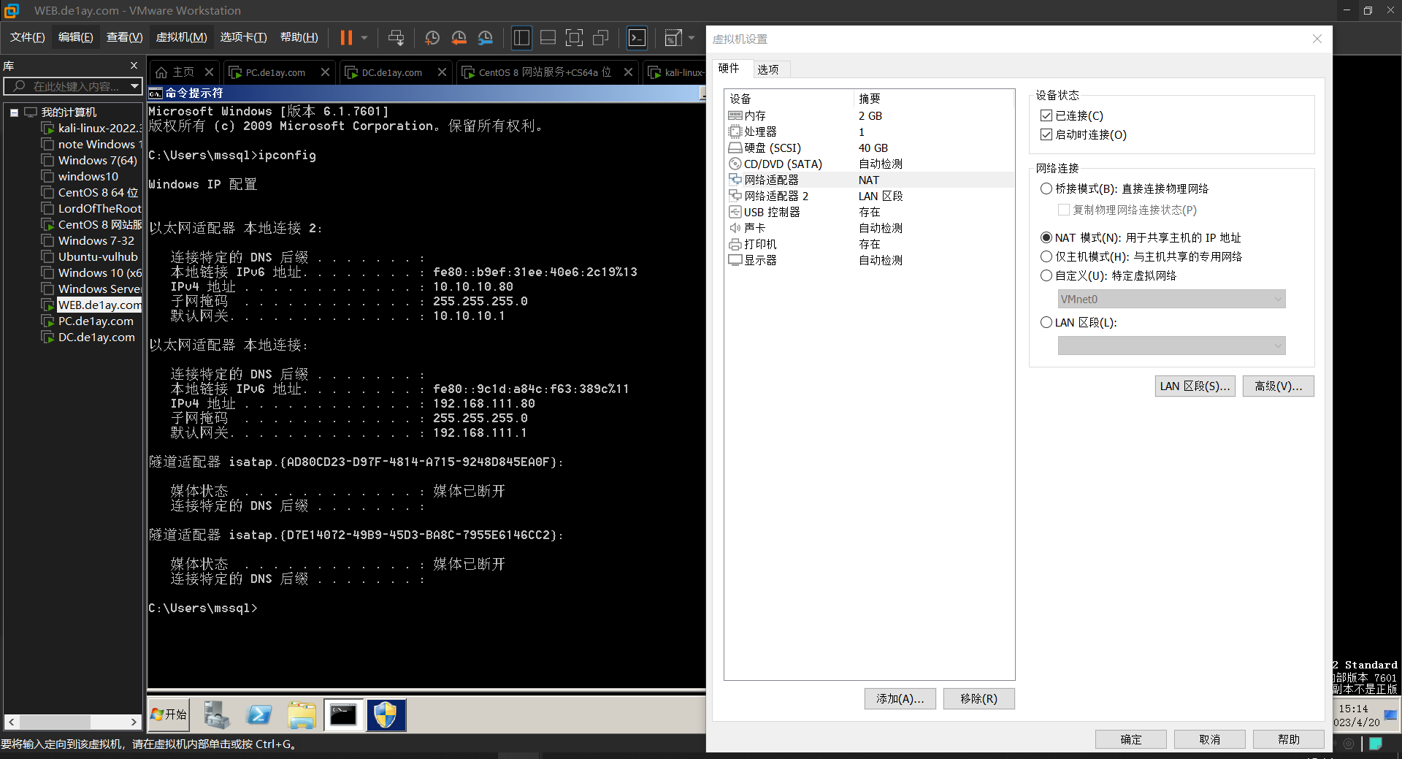
Task: Open the 编辑(E) menu
Action: click(x=75, y=37)
